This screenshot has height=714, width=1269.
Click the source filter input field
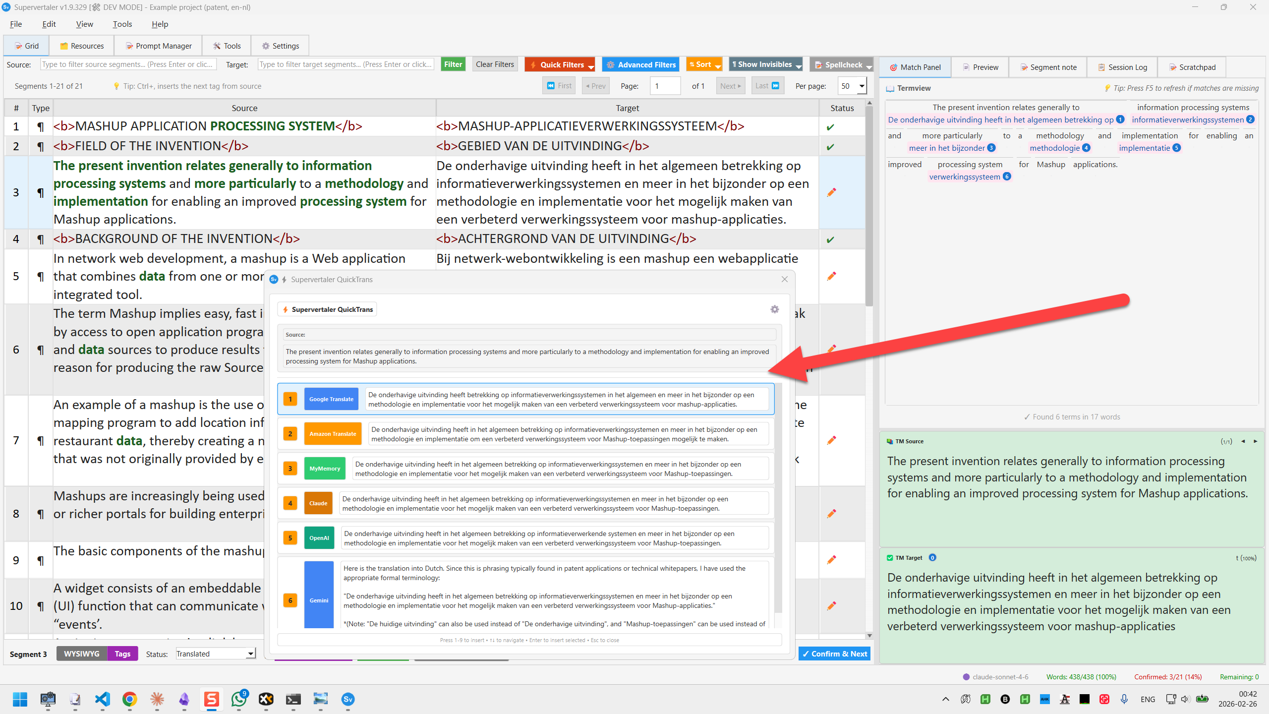[x=128, y=64]
